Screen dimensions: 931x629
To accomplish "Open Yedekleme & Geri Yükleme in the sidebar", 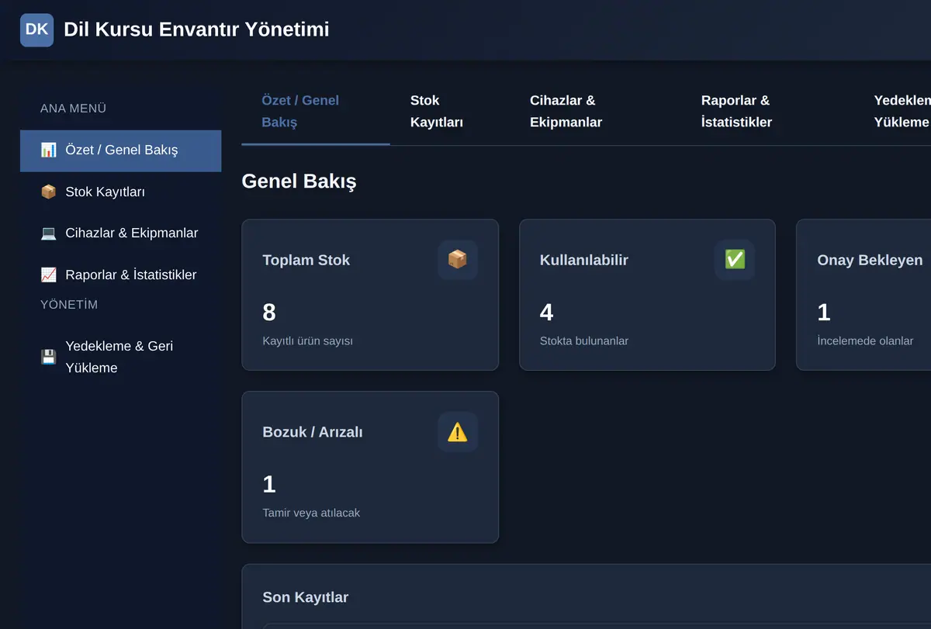I will 121,357.
